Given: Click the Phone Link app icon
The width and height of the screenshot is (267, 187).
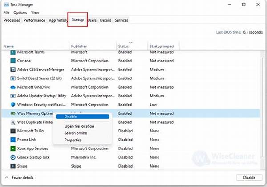Looking at the screenshot, I should pos(13,140).
